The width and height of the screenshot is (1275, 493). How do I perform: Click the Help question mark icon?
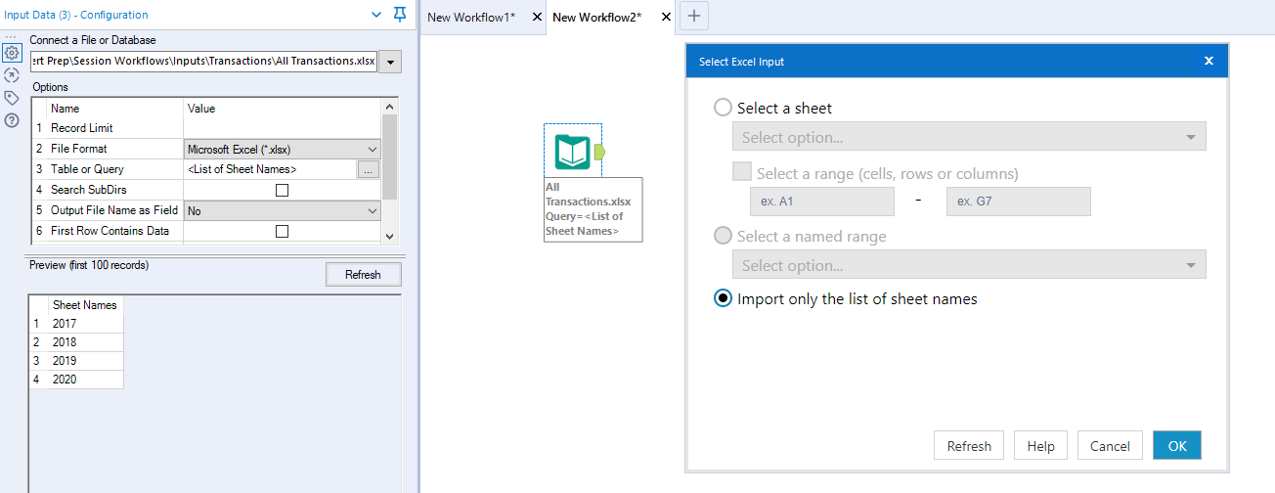12,120
